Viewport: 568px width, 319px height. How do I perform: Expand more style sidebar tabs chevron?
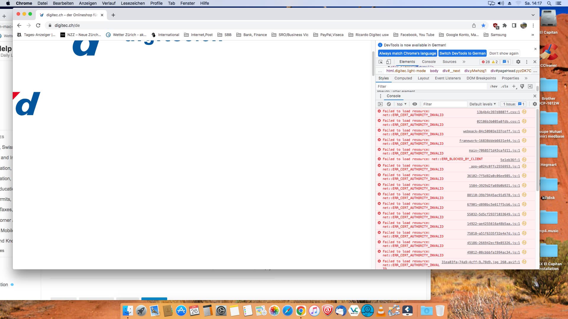(526, 78)
